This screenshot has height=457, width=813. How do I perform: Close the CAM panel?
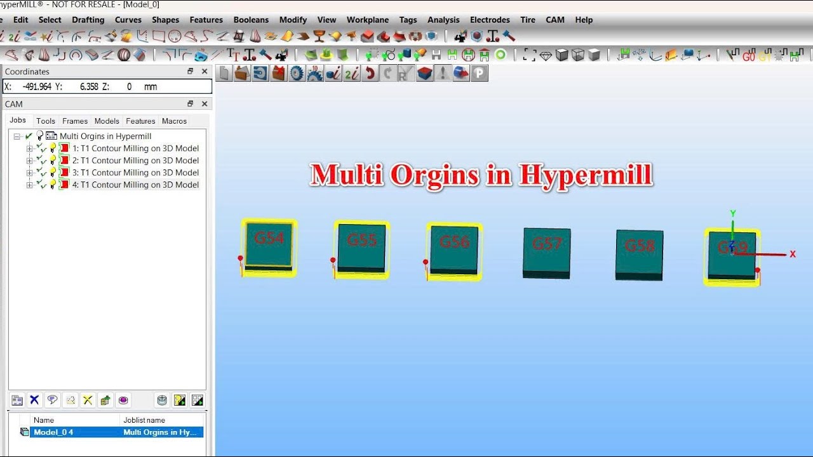(205, 104)
